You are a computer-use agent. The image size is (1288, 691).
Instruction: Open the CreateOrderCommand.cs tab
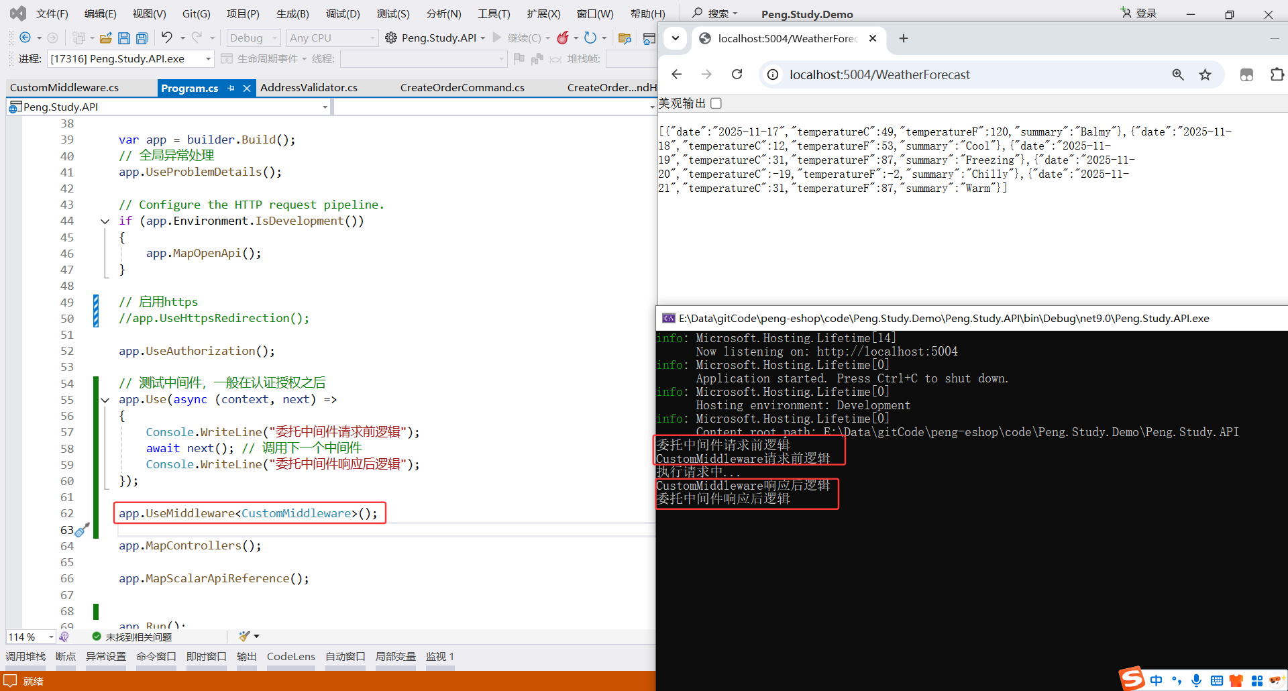pyautogui.click(x=462, y=88)
